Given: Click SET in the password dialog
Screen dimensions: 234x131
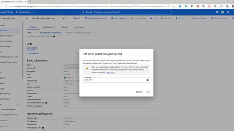Looking at the screenshot, I should [x=148, y=92].
